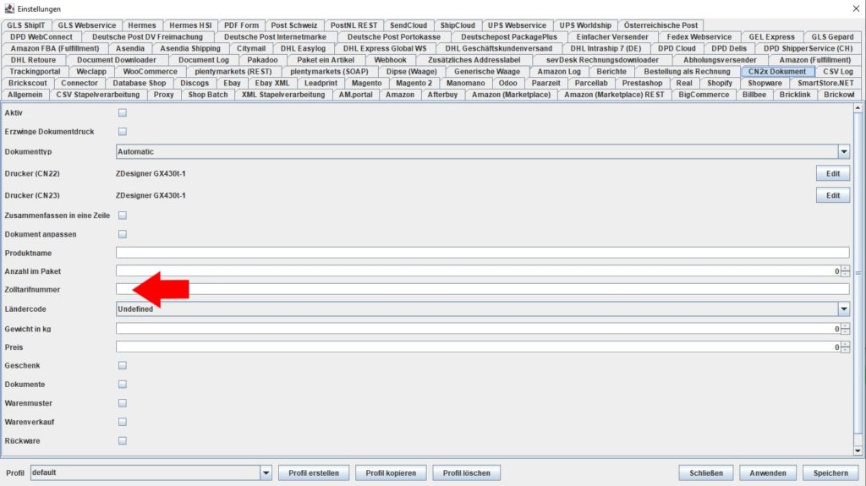Close the Einstellungen window

pyautogui.click(x=856, y=8)
